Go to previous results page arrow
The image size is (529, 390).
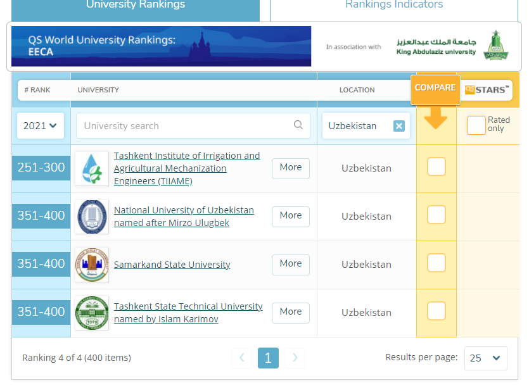pyautogui.click(x=241, y=358)
